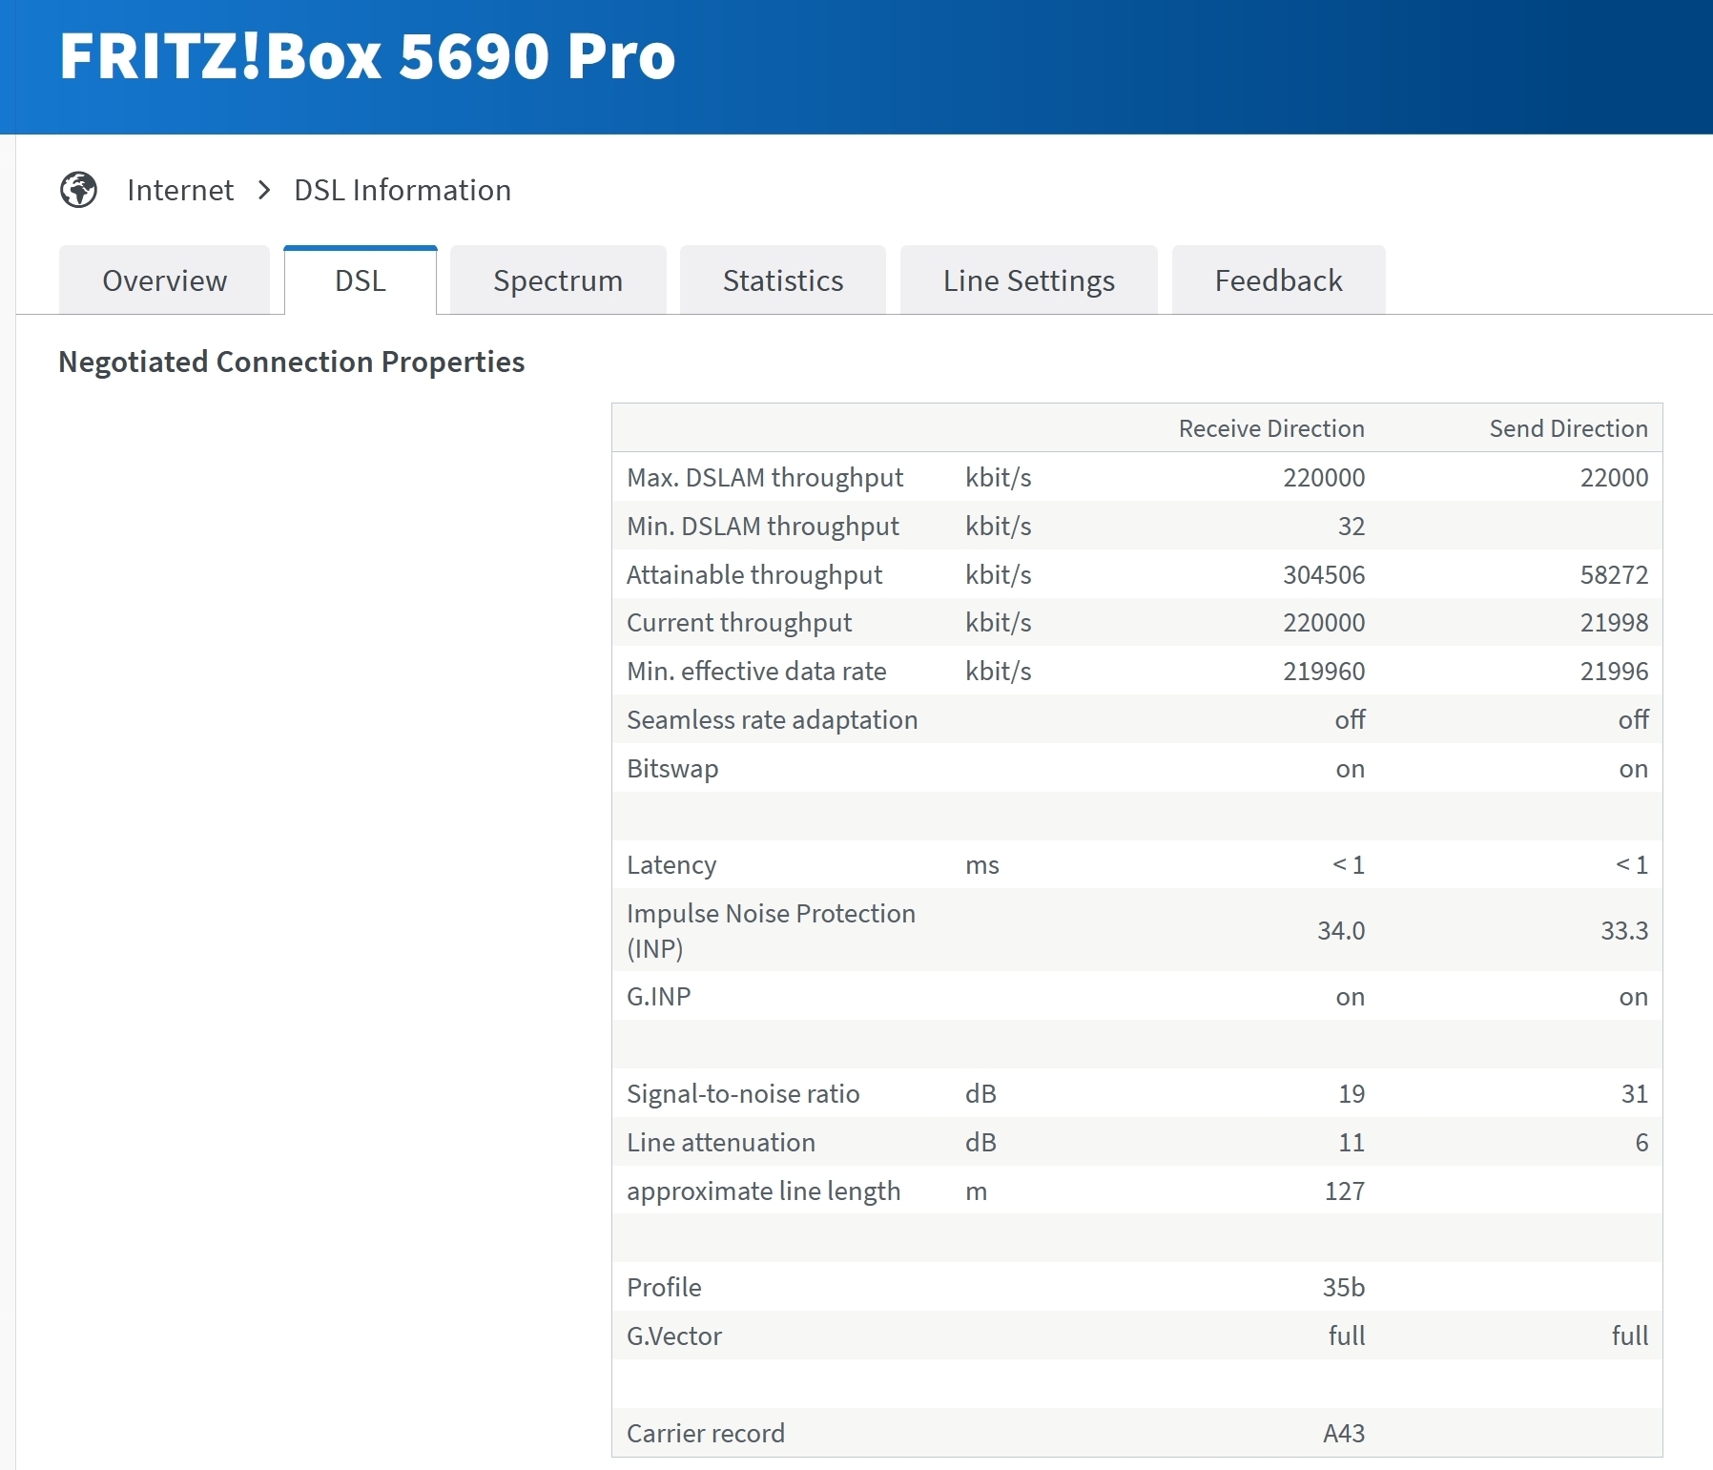Click line attenuation receive value 11

pyautogui.click(x=1352, y=1142)
